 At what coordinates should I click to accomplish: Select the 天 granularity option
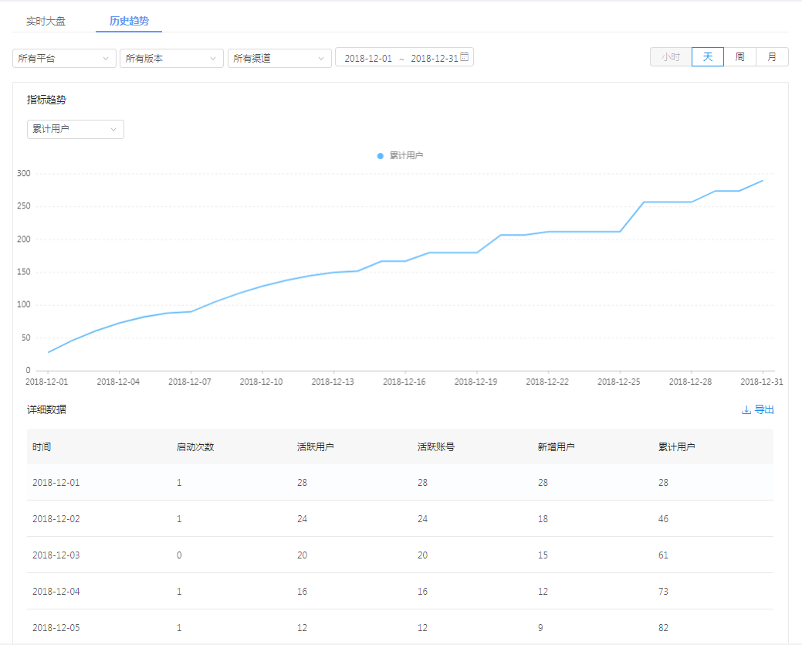coord(707,57)
